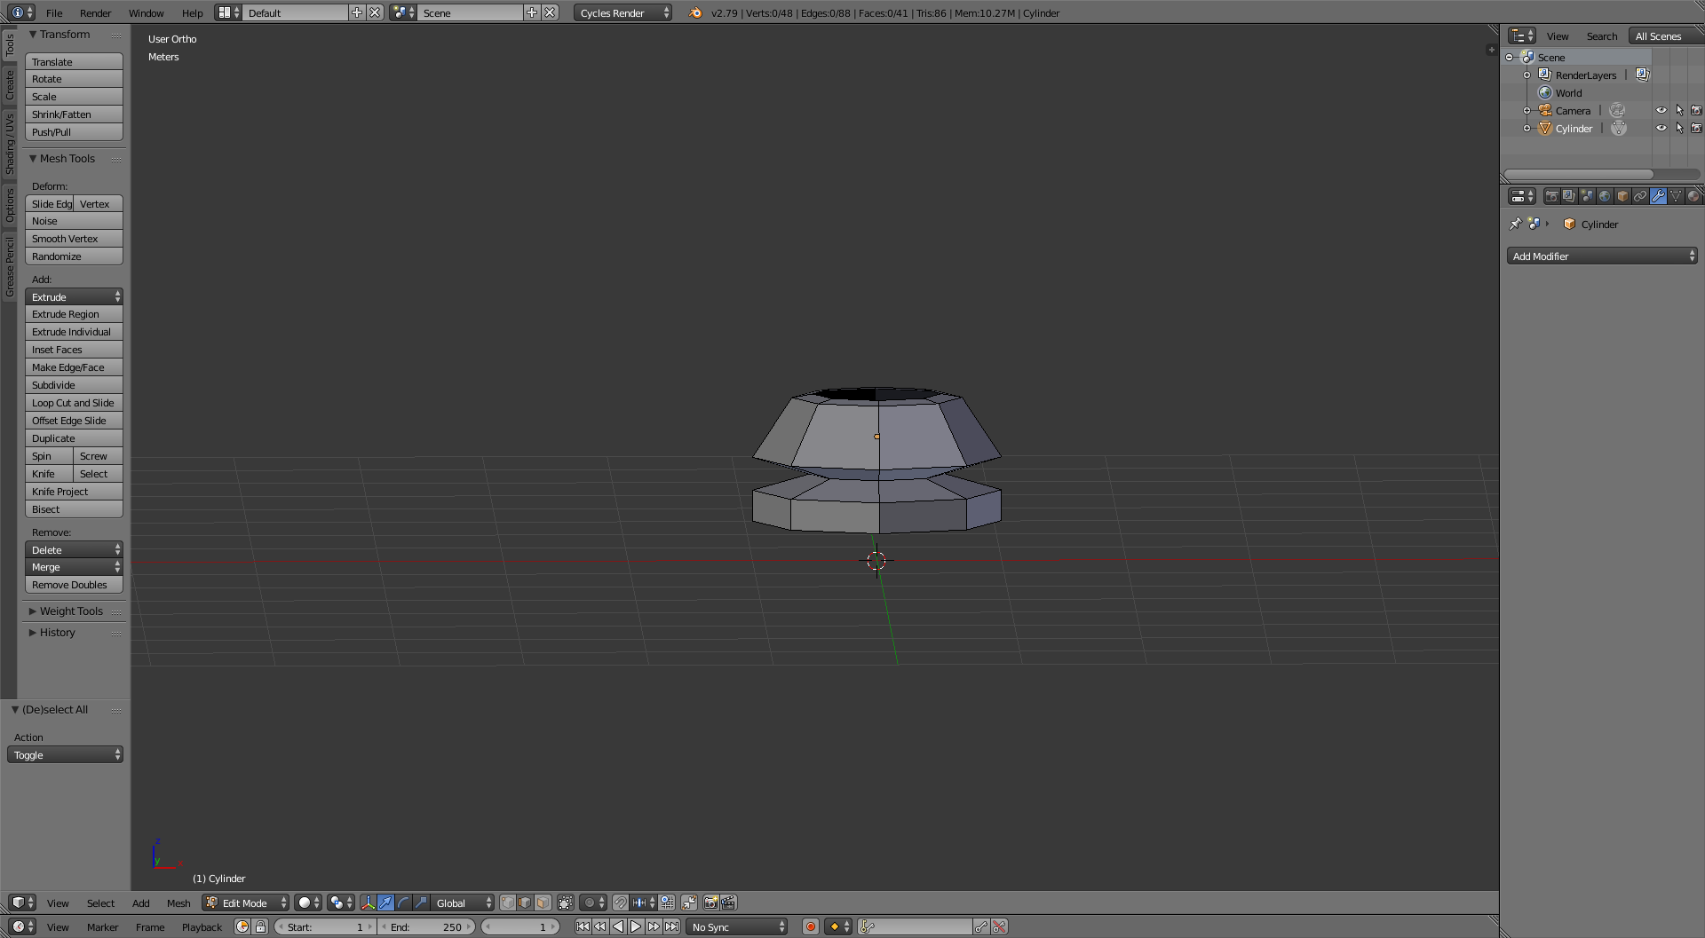Open the Modifiers wrench tab

tap(1658, 196)
